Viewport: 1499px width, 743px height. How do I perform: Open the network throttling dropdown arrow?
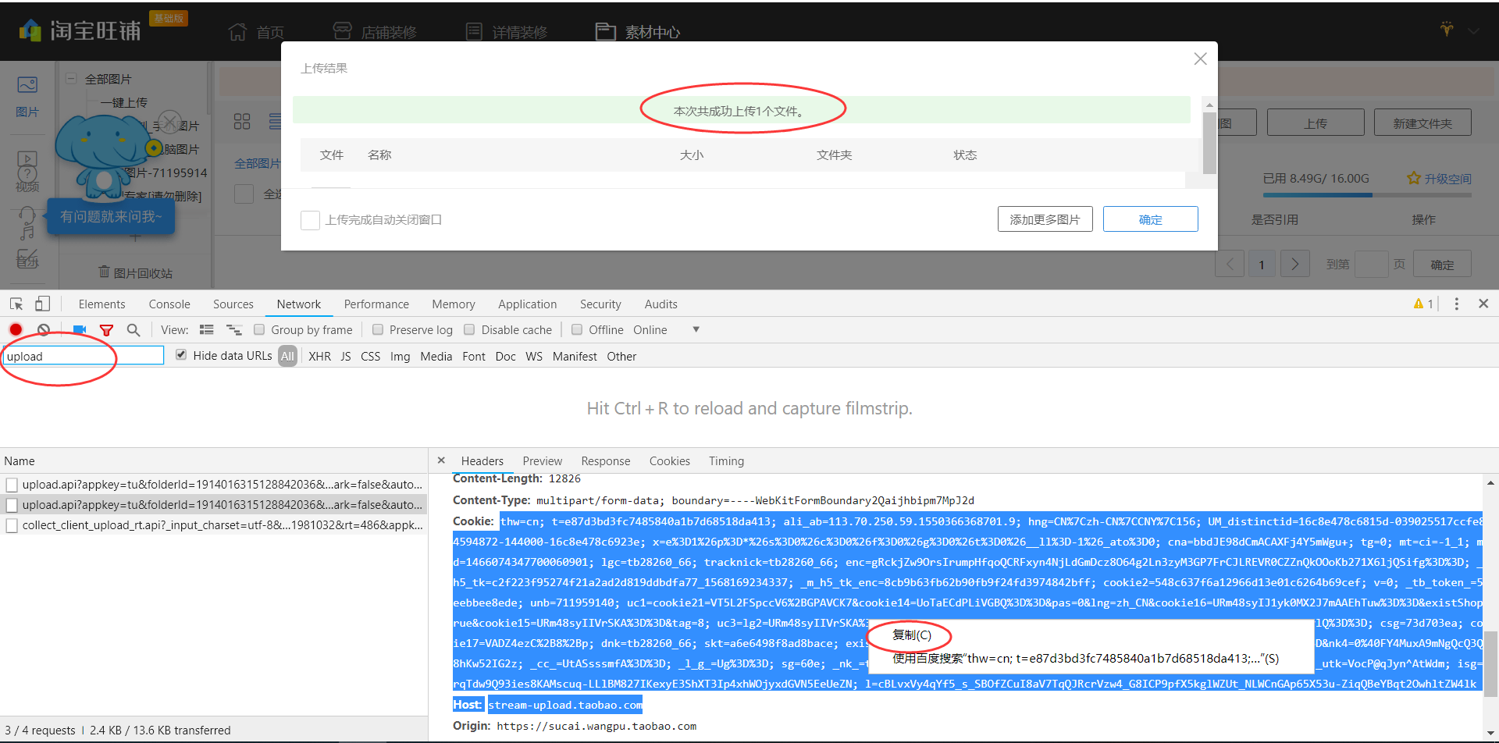point(696,329)
